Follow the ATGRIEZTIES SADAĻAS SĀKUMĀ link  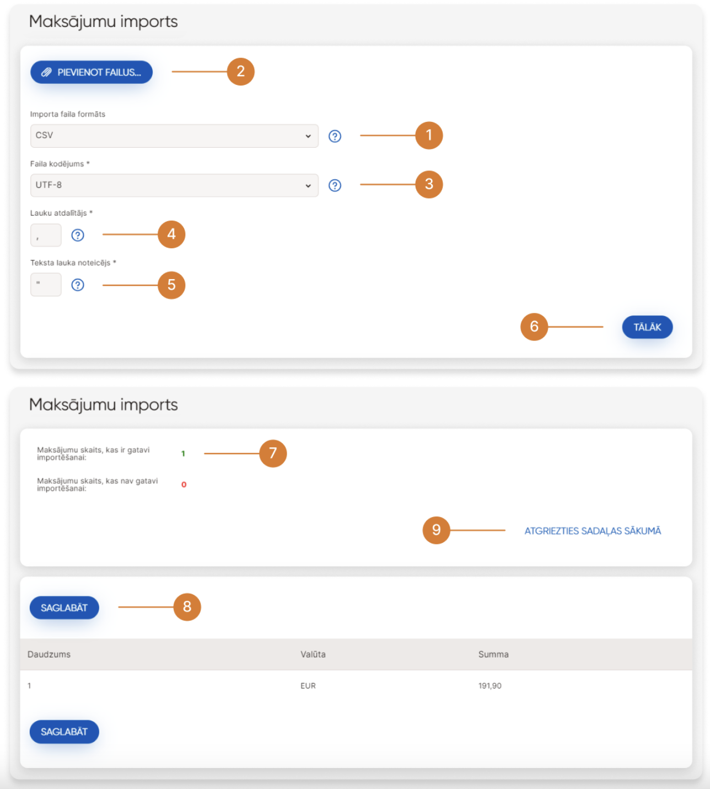(593, 531)
